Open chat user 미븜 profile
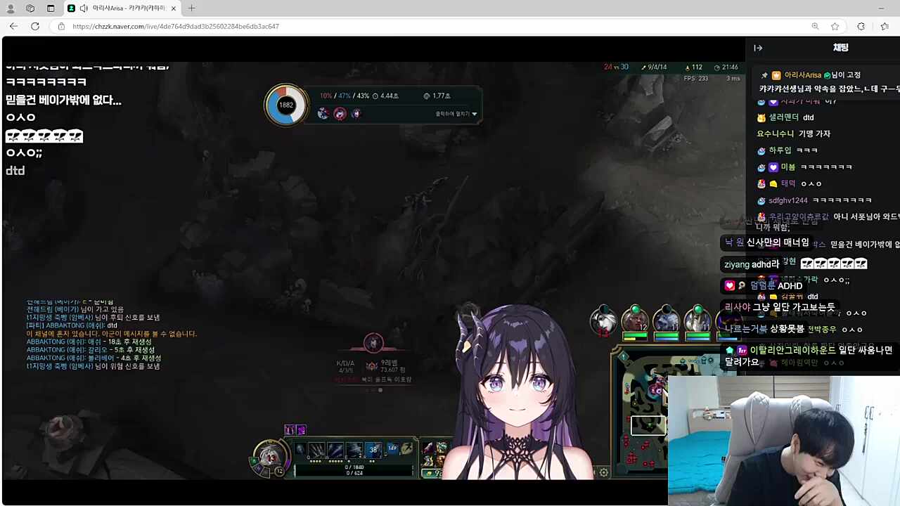This screenshot has width=900, height=506. pyautogui.click(x=787, y=167)
